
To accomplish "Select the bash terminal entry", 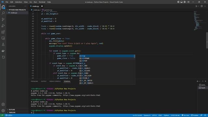I will (202, 88).
